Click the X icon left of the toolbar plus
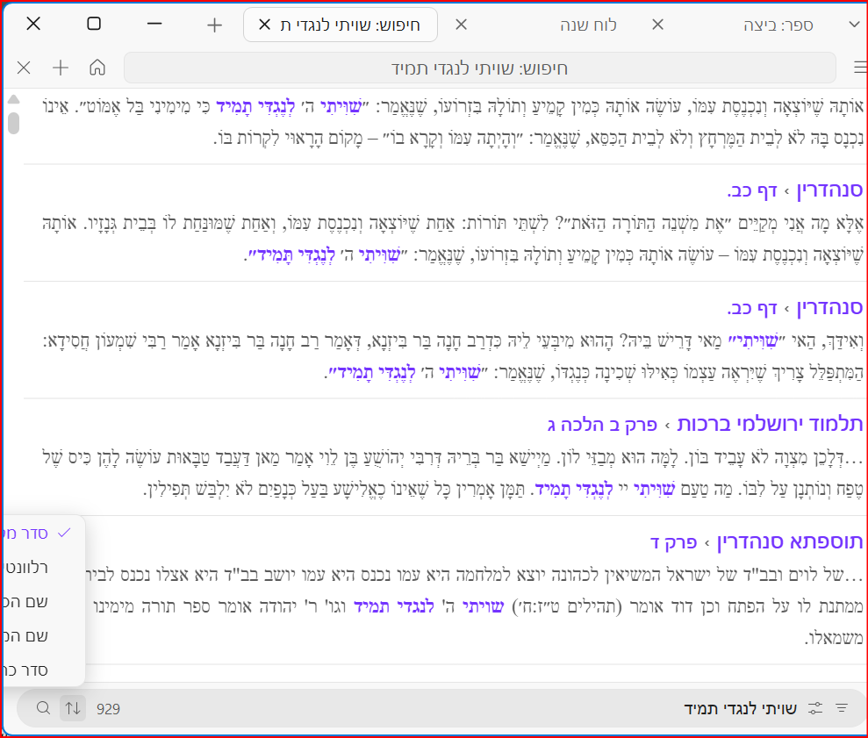Image resolution: width=868 pixels, height=738 pixels. (24, 68)
